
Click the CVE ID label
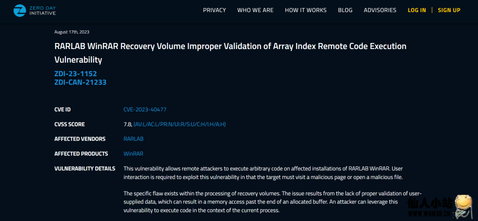[62, 109]
